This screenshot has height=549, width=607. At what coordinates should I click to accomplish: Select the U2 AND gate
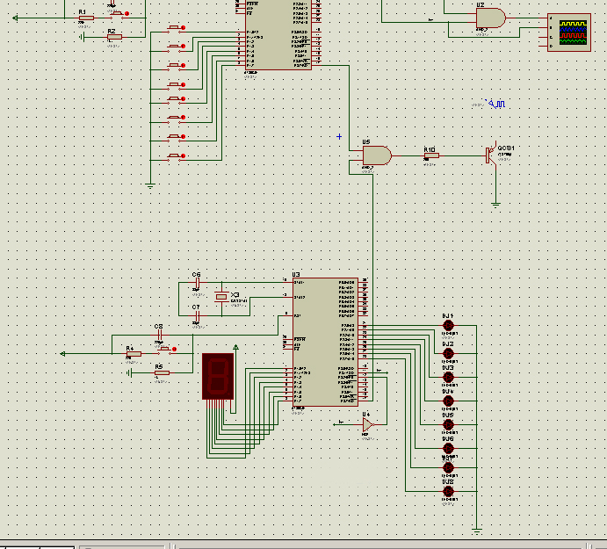pos(490,18)
